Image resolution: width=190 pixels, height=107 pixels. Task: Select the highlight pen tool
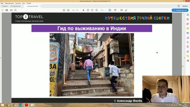pyautogui.click(x=126, y=10)
